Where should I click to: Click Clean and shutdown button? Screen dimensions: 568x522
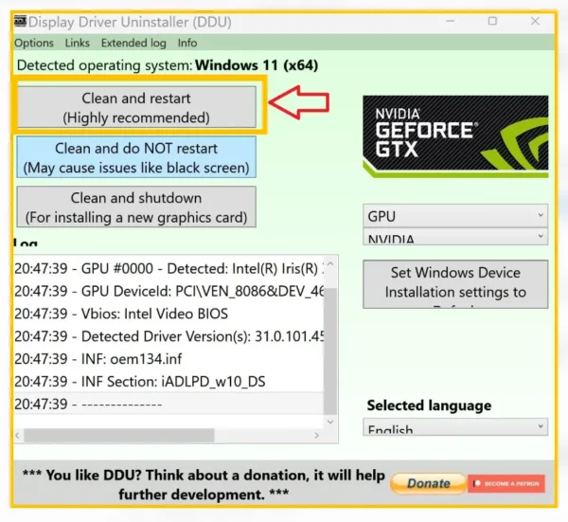(136, 207)
